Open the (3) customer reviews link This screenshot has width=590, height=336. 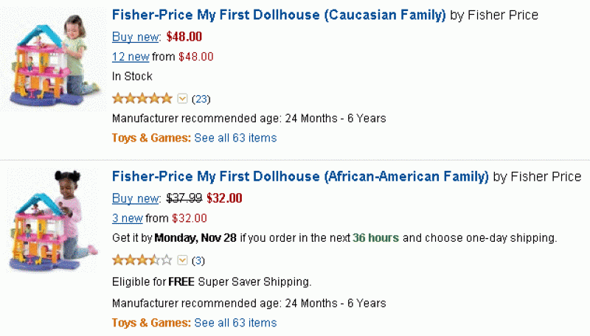(x=198, y=261)
